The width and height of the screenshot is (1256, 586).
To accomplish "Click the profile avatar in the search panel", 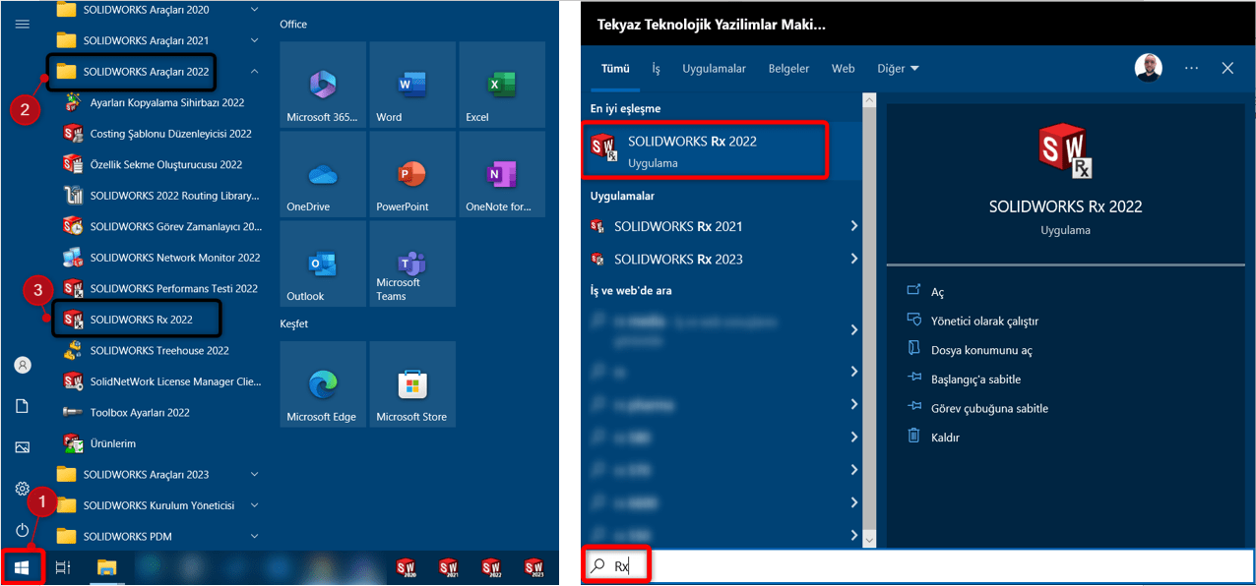I will (1149, 68).
